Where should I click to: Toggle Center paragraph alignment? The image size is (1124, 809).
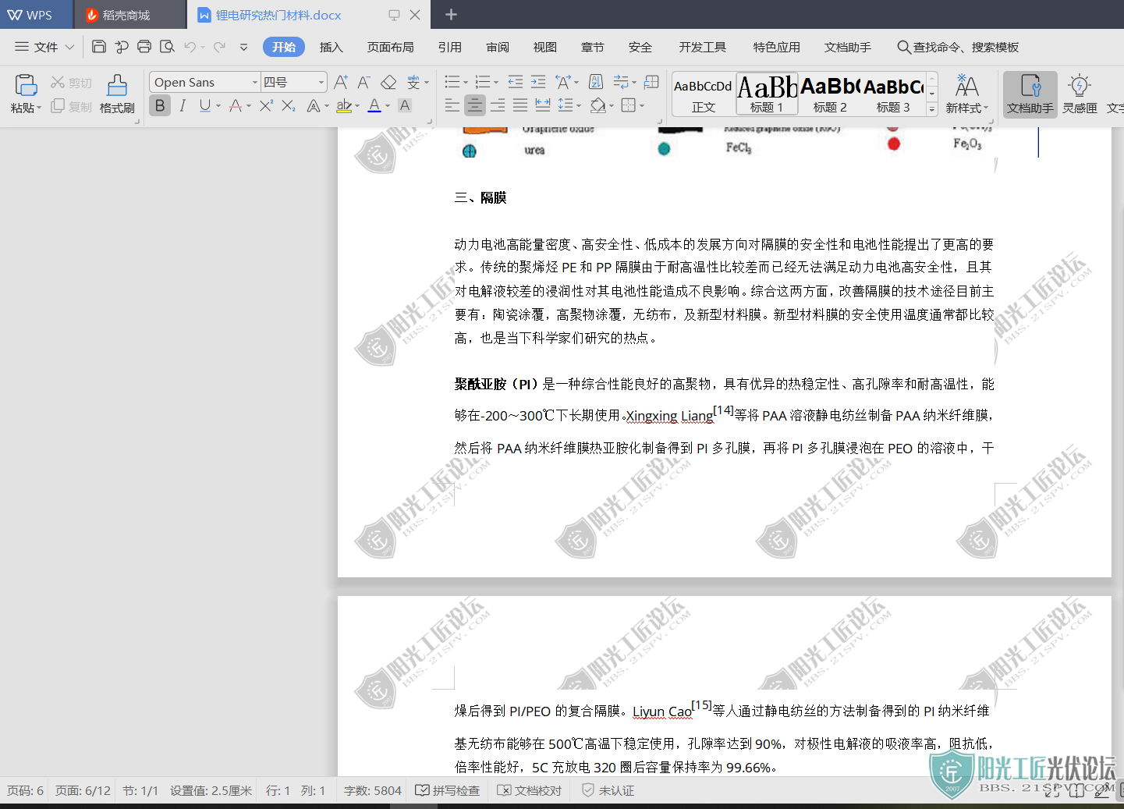474,105
